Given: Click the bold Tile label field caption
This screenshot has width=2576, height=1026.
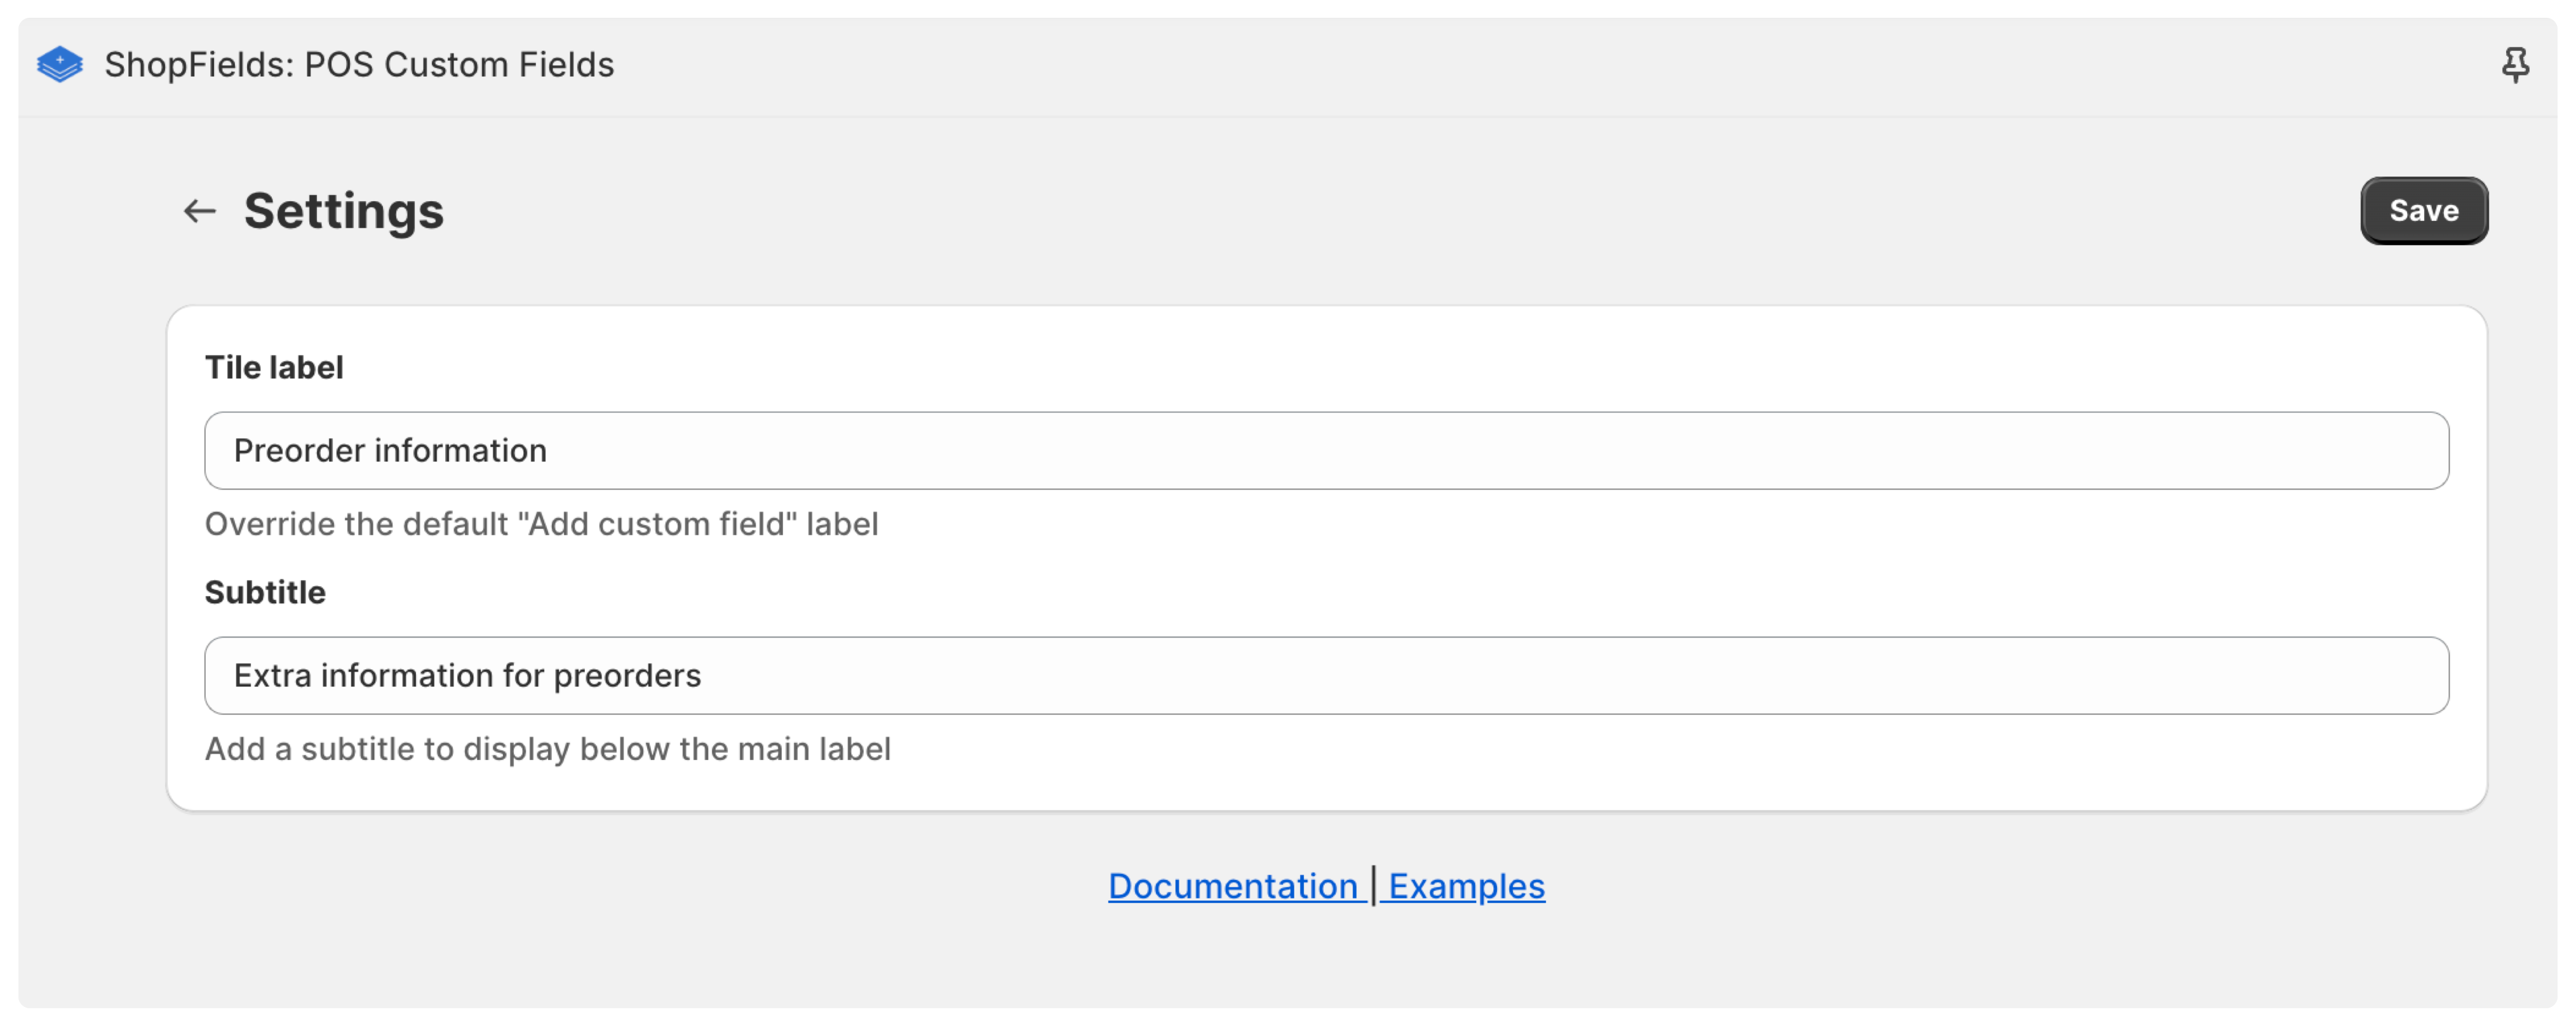Looking at the screenshot, I should [274, 368].
